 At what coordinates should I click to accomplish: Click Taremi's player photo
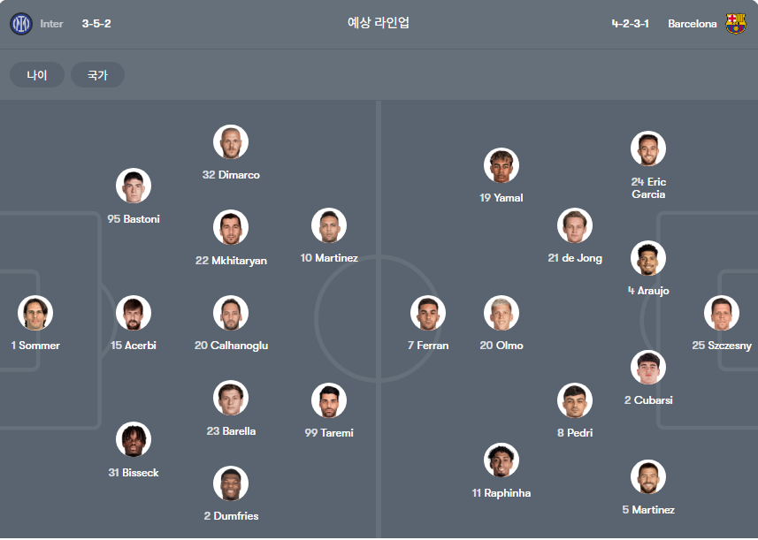click(x=329, y=400)
